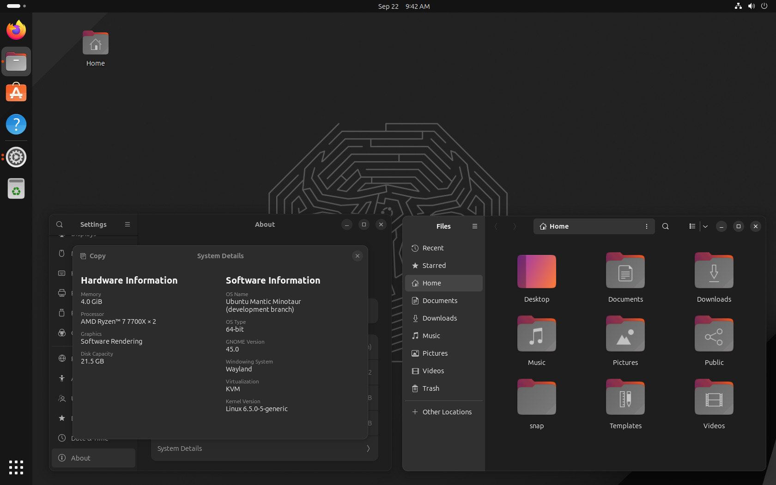Select Pictures in Files sidebar
This screenshot has height=485, width=776.
[x=444, y=353]
